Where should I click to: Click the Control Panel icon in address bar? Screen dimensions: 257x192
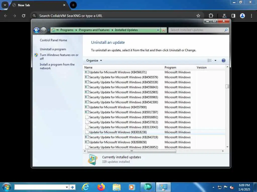point(53,30)
